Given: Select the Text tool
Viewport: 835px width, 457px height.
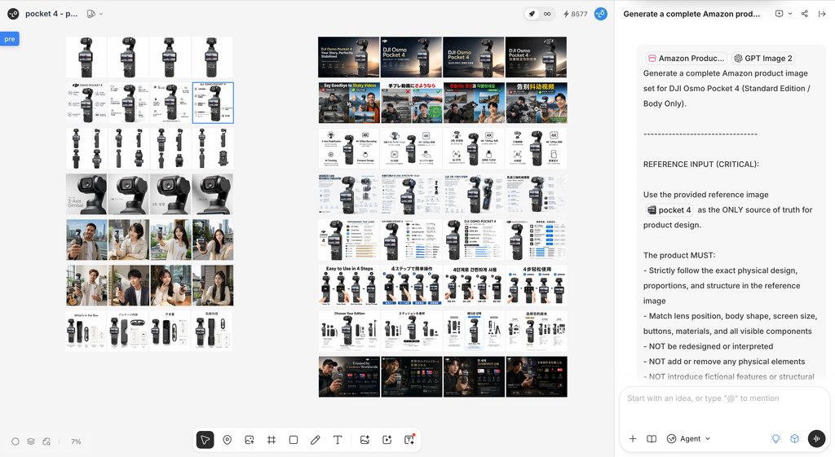Looking at the screenshot, I should pyautogui.click(x=338, y=440).
